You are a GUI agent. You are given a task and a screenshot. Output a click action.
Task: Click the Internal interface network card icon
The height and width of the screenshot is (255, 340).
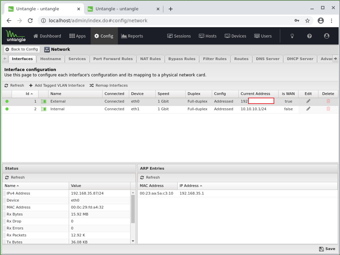(x=43, y=109)
